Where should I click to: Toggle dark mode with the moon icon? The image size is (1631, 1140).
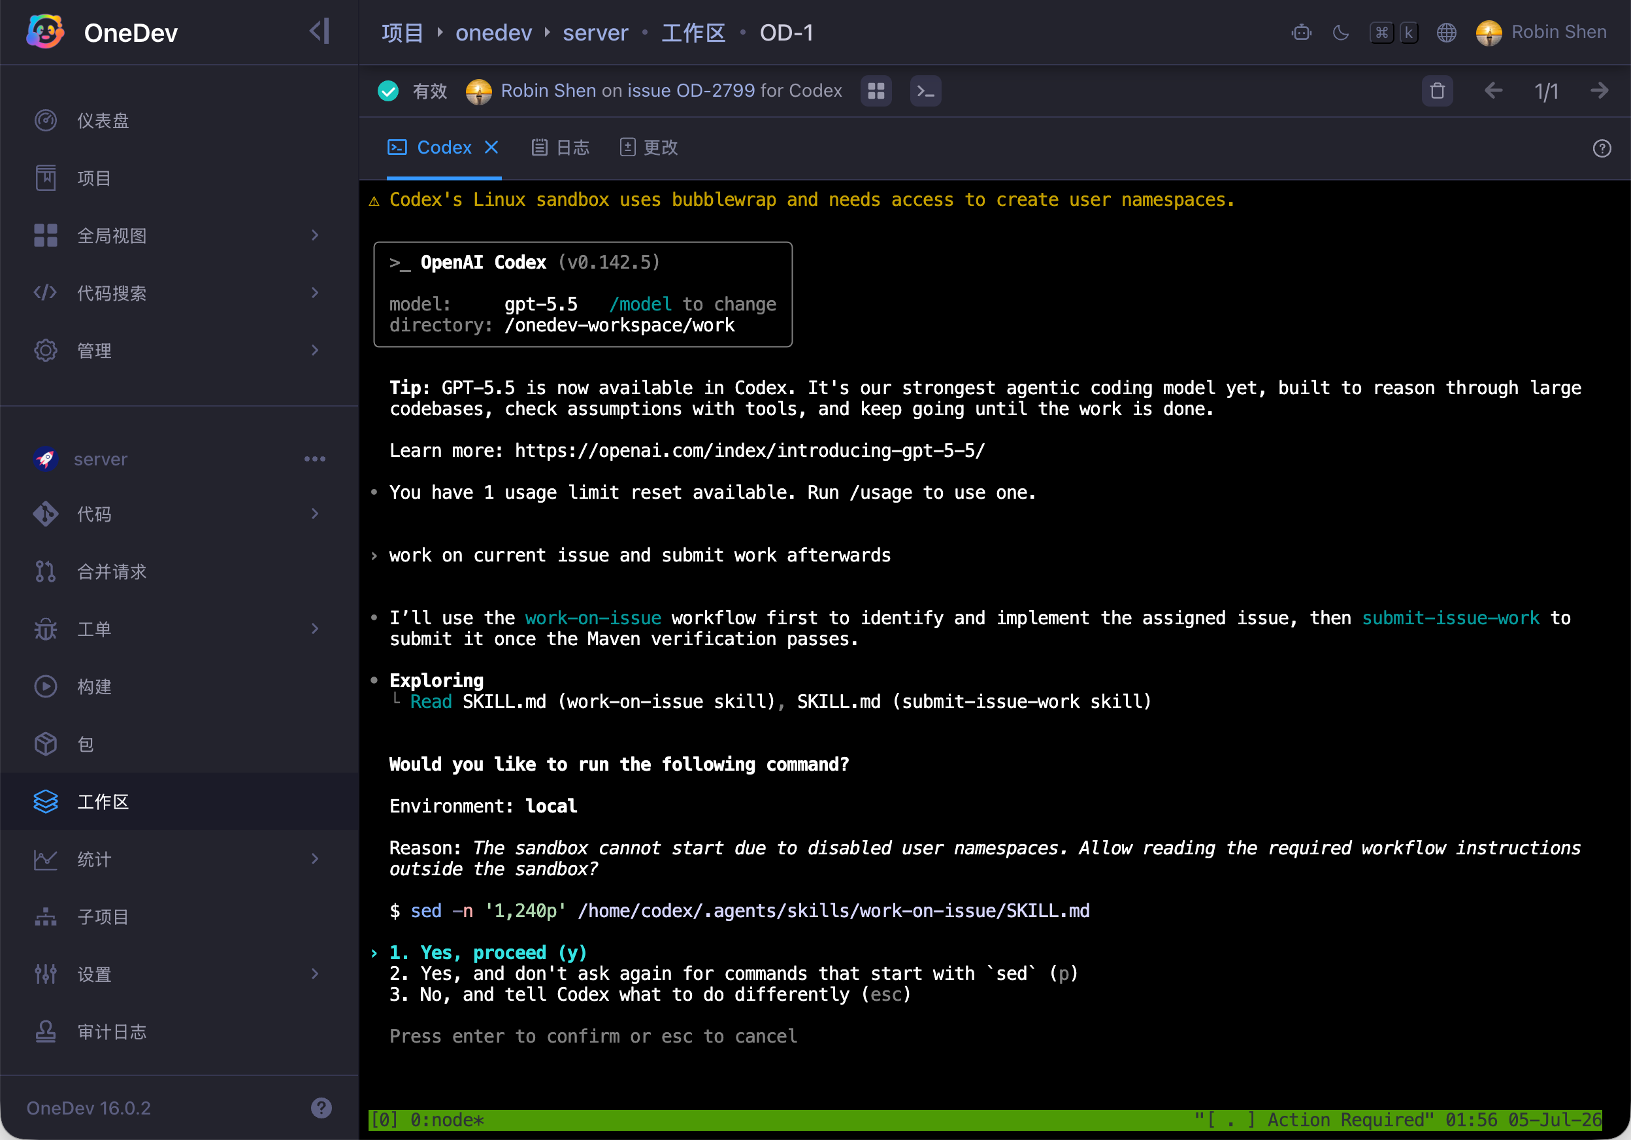click(x=1341, y=33)
